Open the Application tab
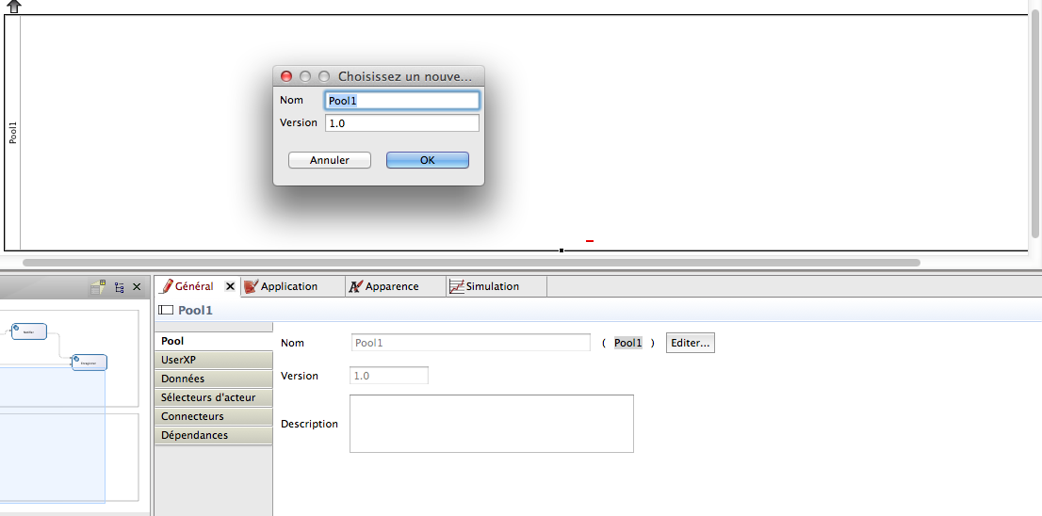The height and width of the screenshot is (516, 1042). coord(288,286)
